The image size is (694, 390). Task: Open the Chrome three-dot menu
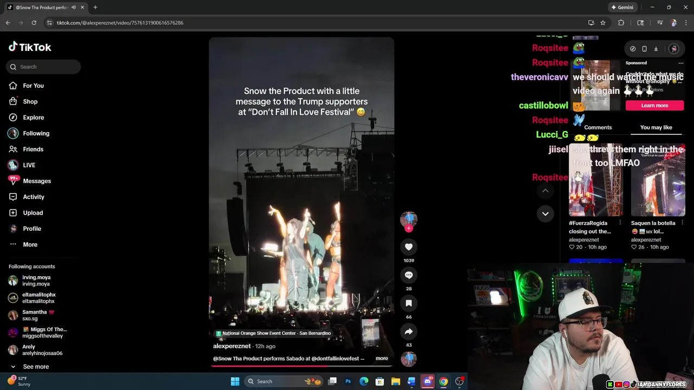point(686,23)
